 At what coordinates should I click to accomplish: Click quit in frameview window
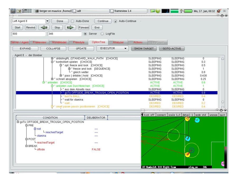tap(222, 115)
